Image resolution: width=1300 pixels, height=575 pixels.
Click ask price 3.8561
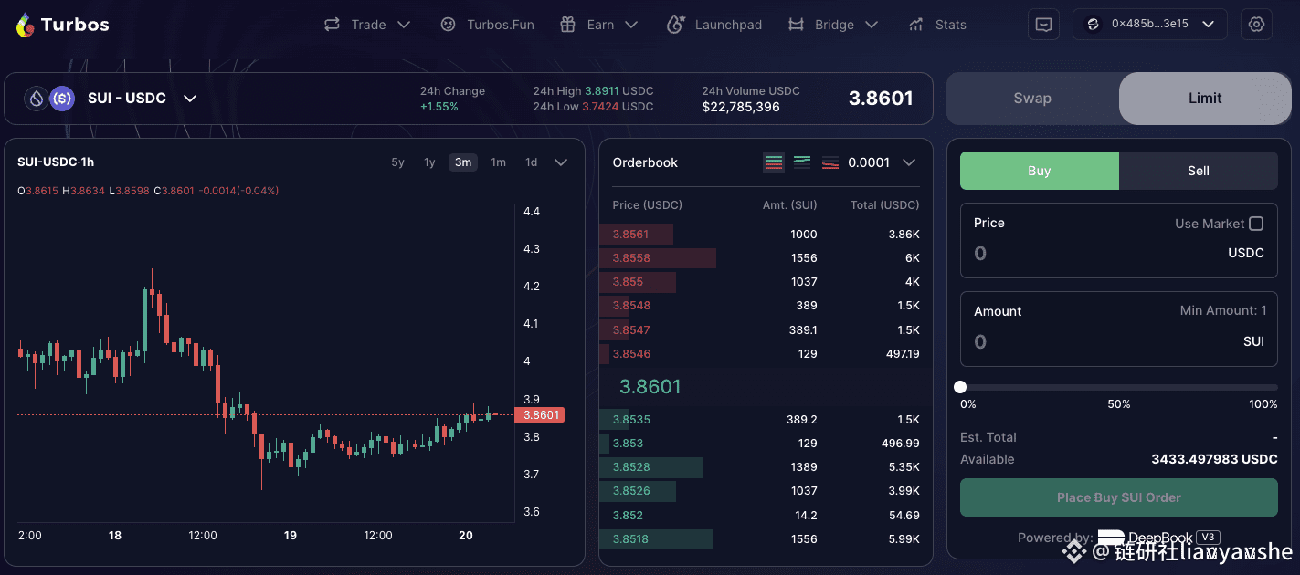(x=630, y=235)
